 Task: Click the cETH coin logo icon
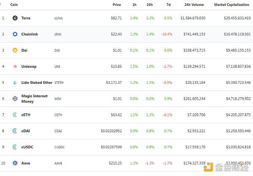15,115
